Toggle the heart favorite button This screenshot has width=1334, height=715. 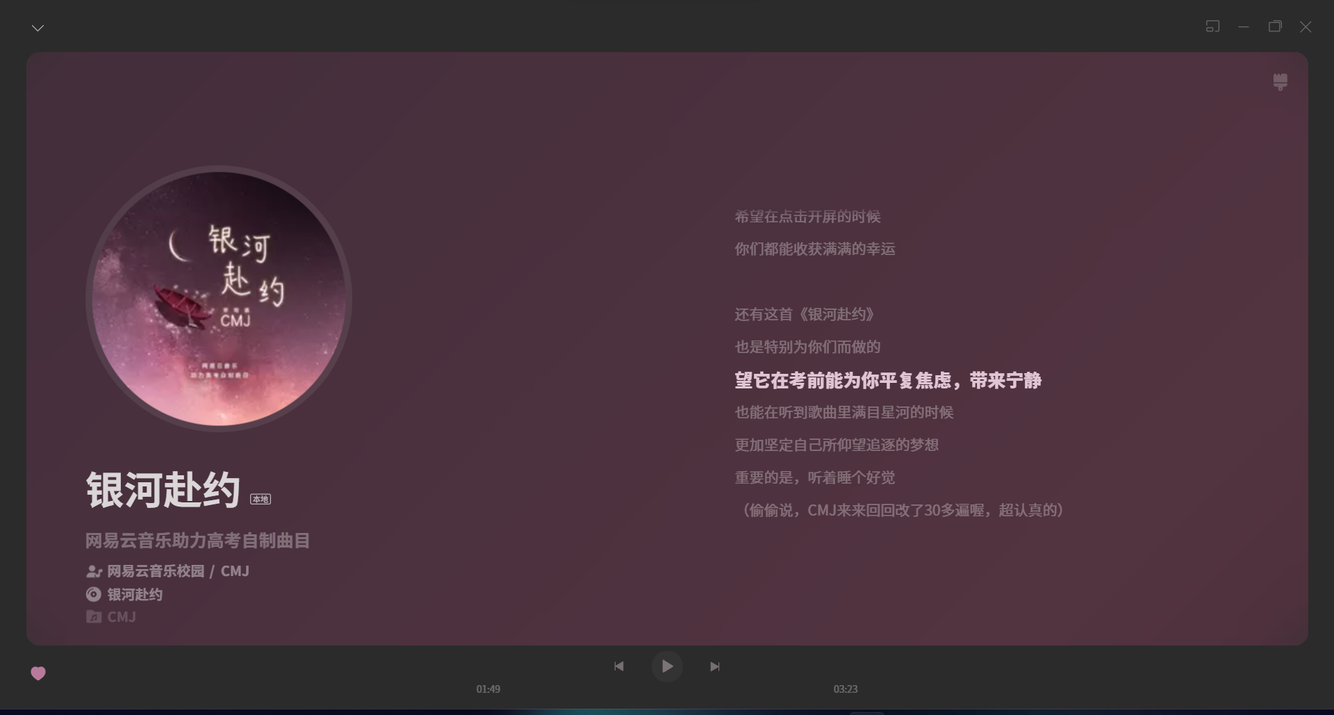[38, 673]
